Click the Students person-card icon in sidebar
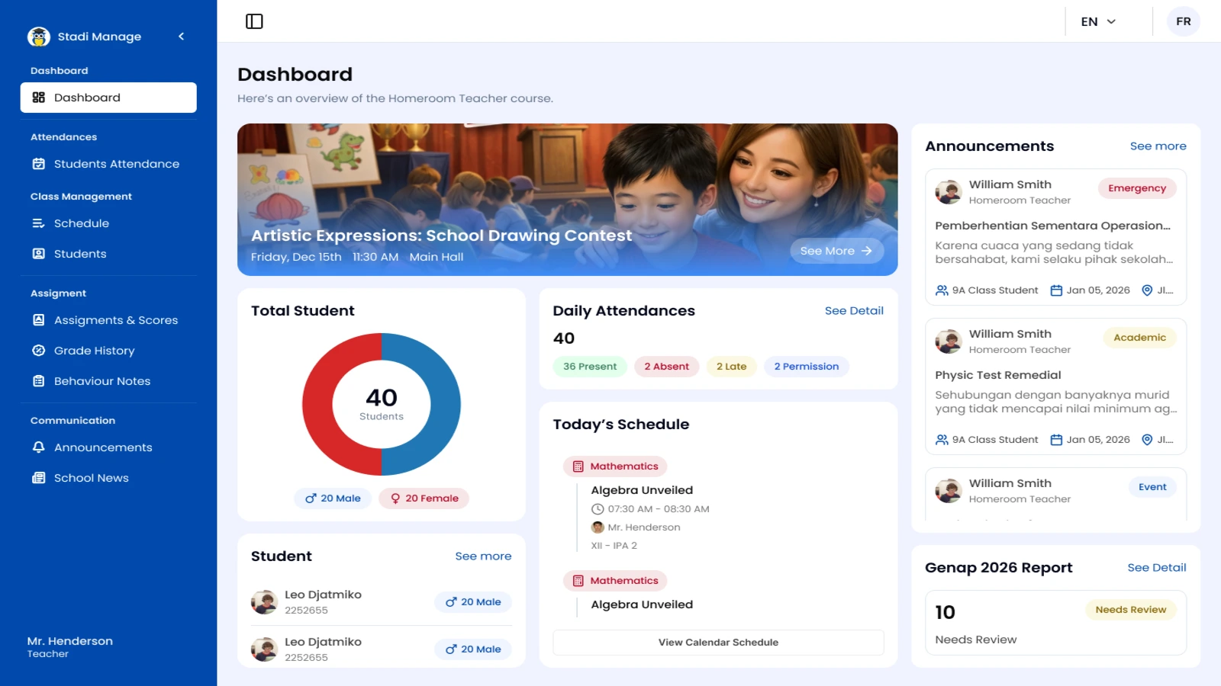Viewport: 1221px width, 686px height. pyautogui.click(x=39, y=254)
